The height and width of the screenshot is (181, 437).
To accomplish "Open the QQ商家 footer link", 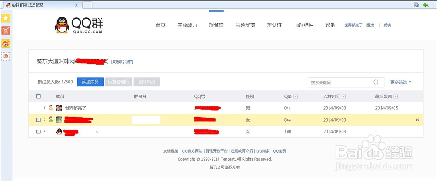I will tap(263, 151).
